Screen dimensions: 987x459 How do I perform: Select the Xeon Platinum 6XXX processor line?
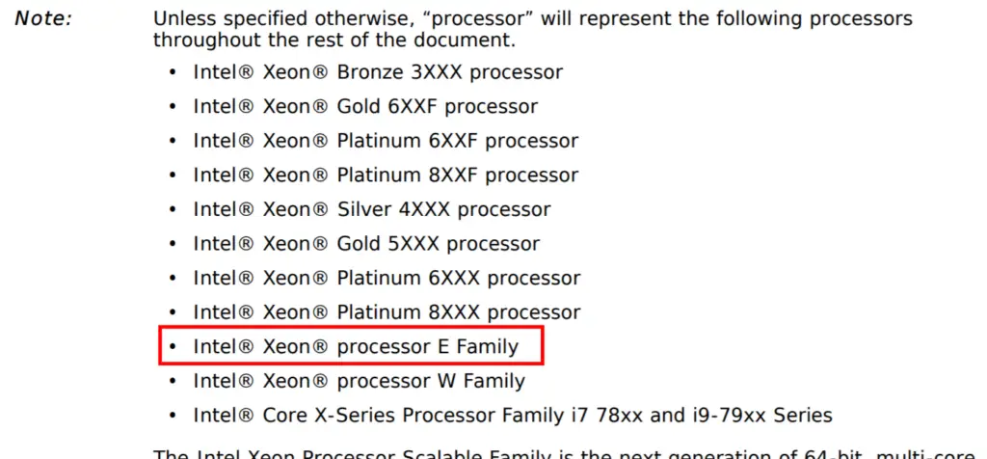[x=387, y=278]
